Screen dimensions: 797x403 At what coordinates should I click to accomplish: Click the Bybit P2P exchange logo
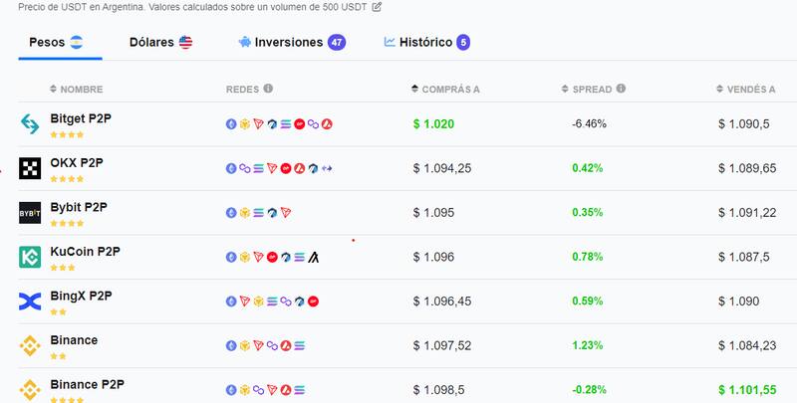(30, 212)
